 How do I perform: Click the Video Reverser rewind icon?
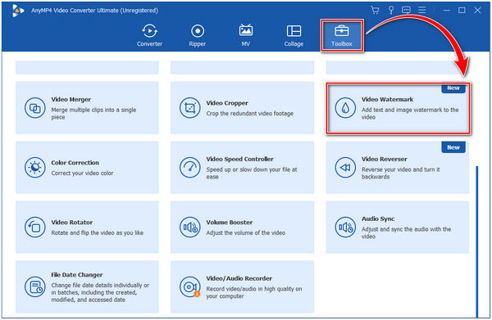coord(345,168)
